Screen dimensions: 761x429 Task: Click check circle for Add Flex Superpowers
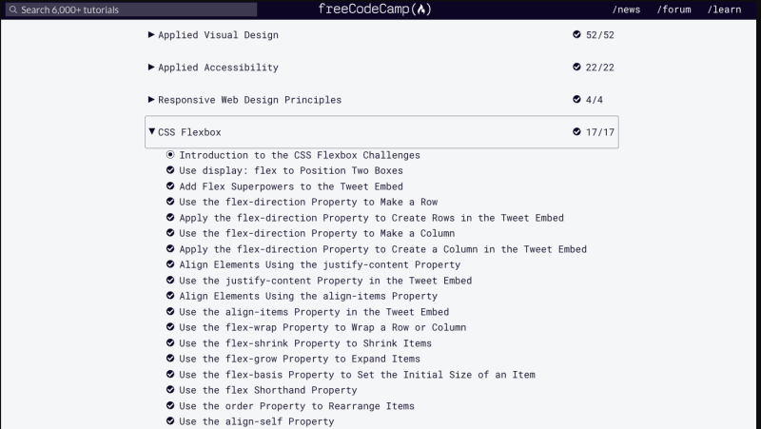170,185
